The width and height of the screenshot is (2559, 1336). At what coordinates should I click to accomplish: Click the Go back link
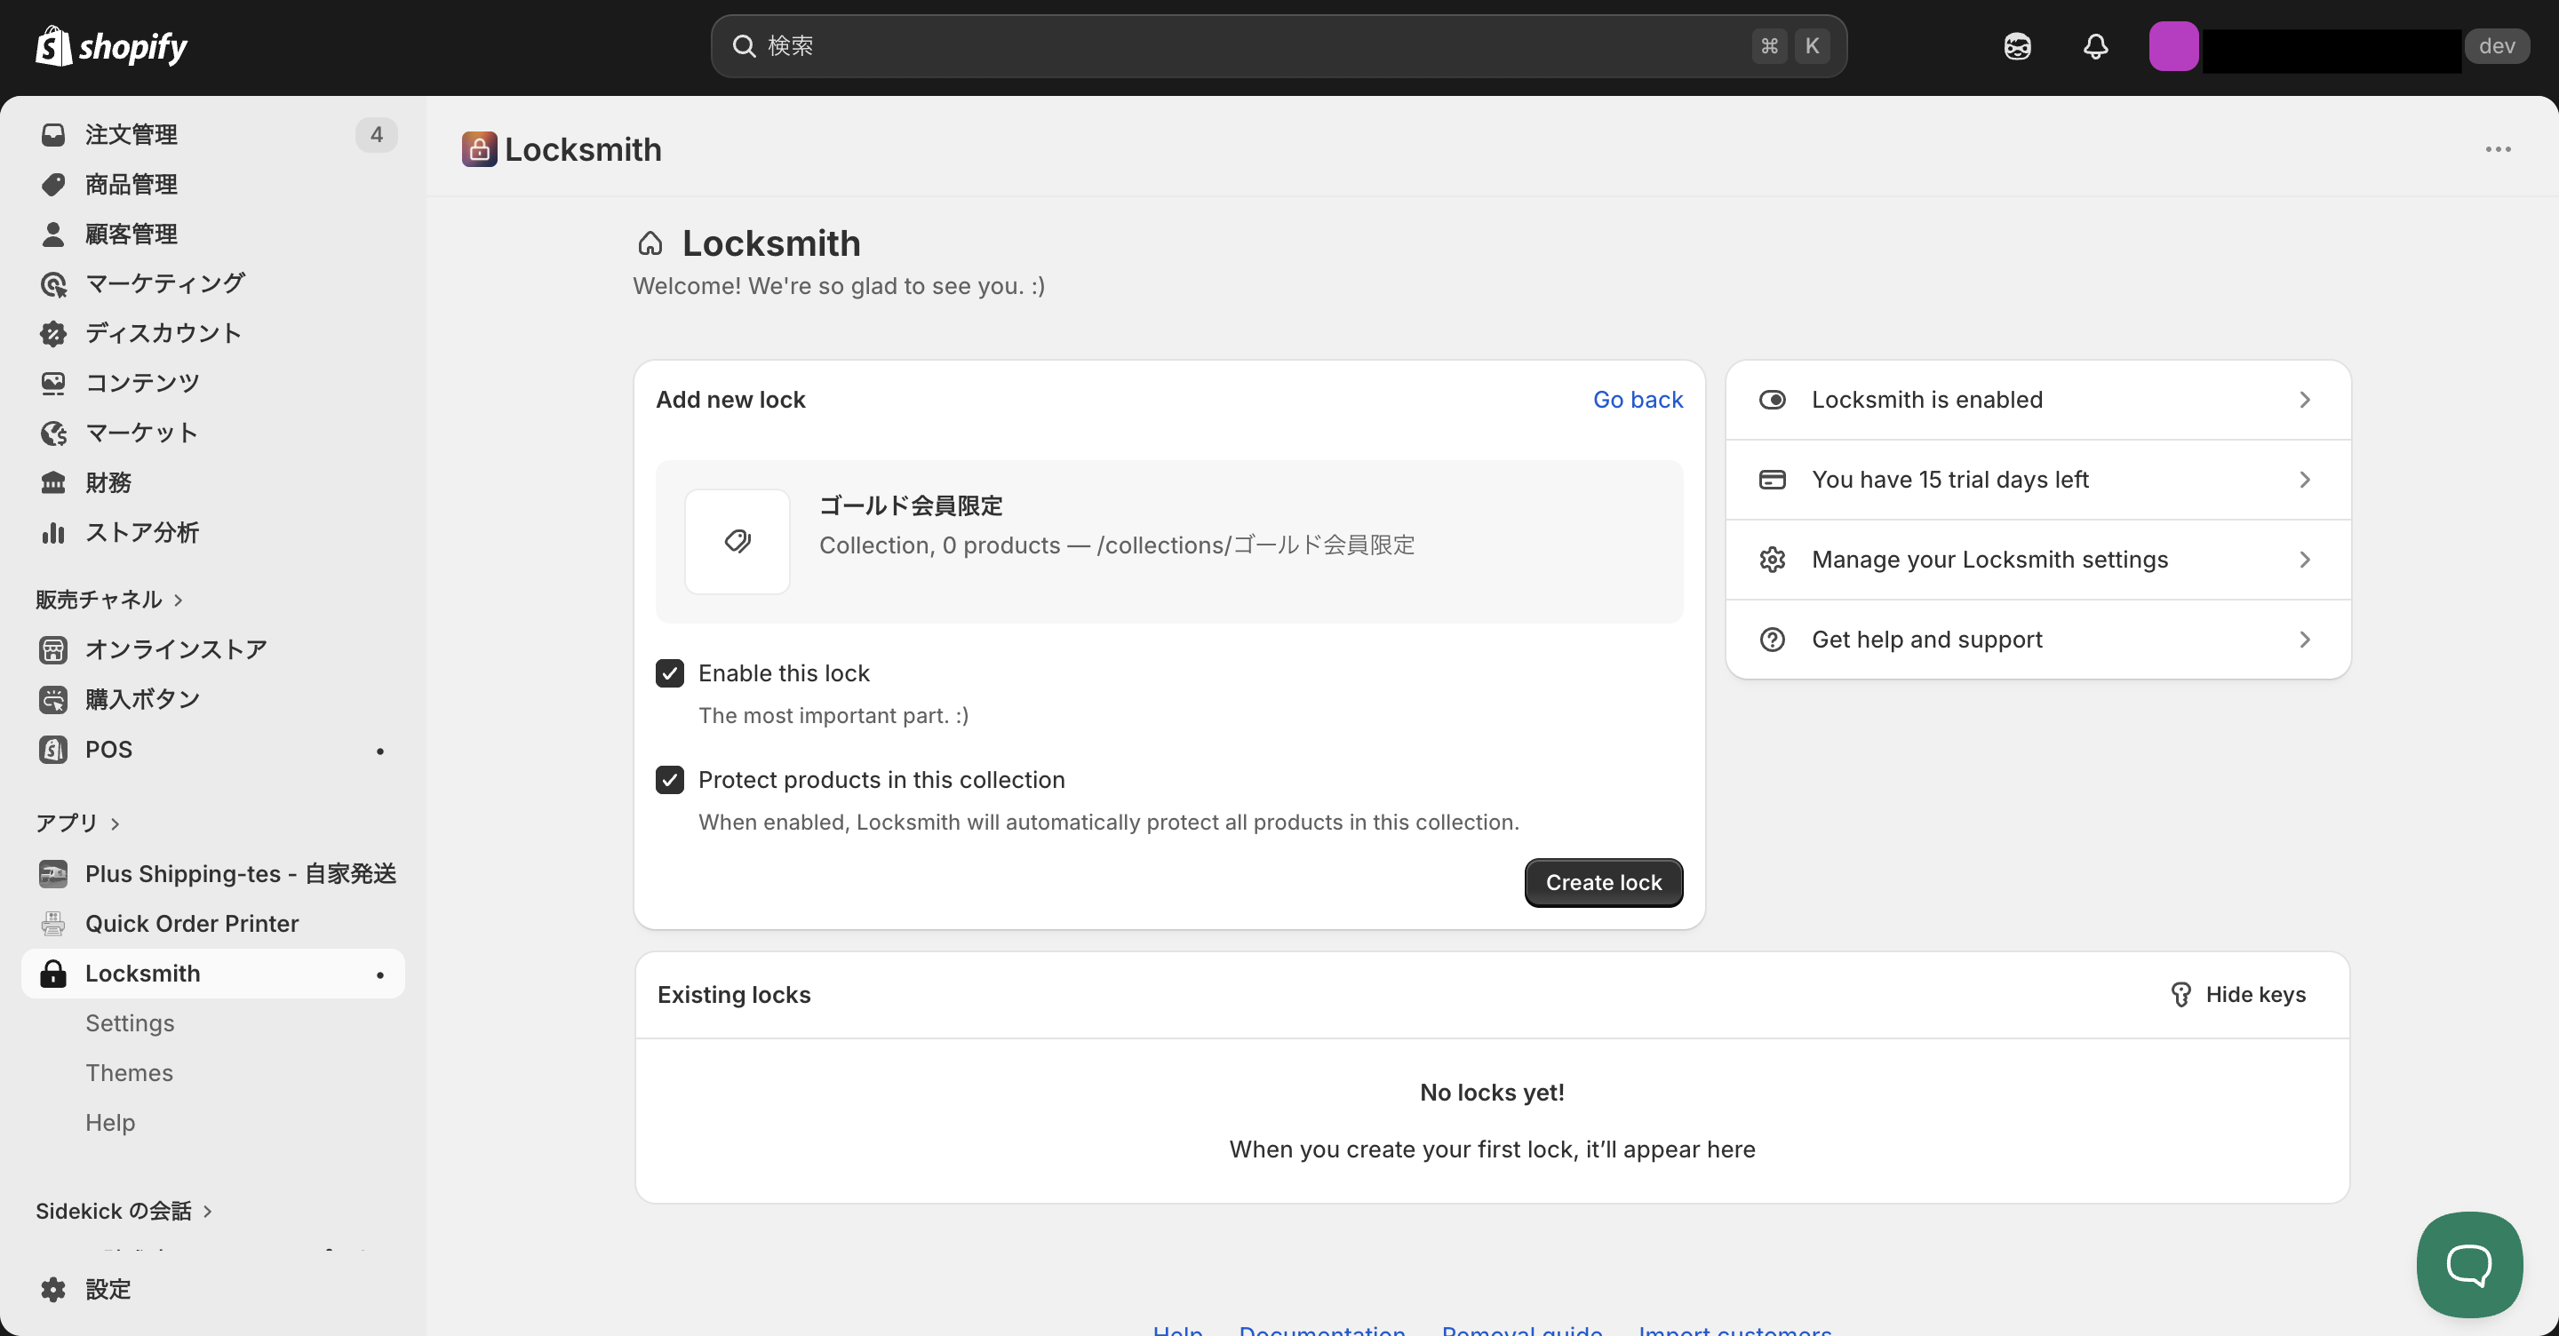pos(1637,400)
